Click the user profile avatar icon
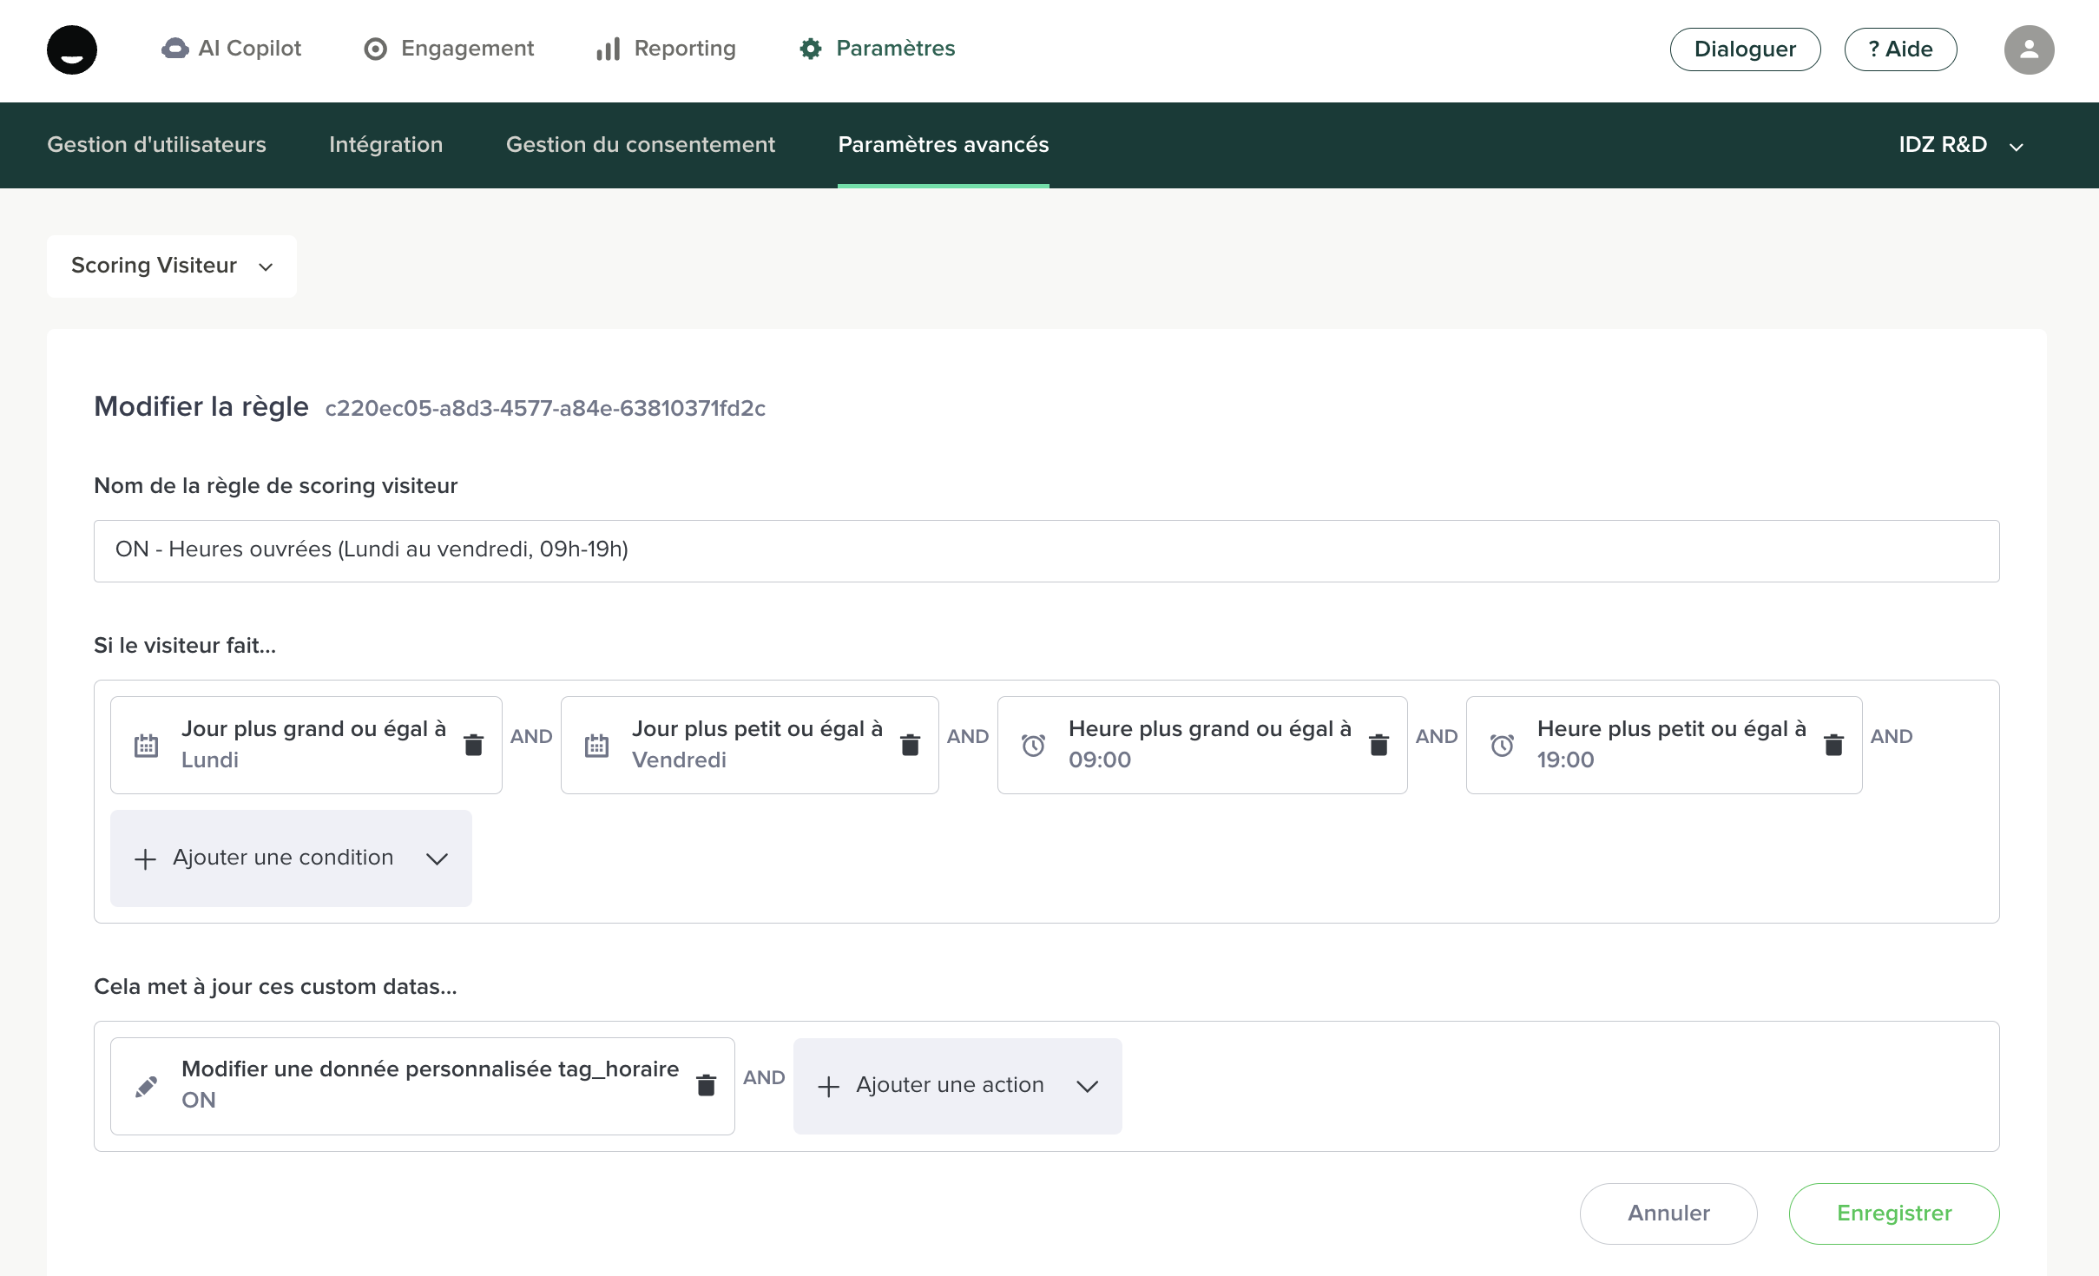Image resolution: width=2099 pixels, height=1276 pixels. click(x=2028, y=49)
